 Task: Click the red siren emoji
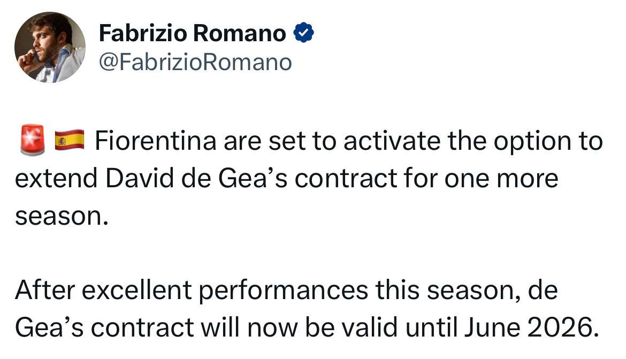32,140
